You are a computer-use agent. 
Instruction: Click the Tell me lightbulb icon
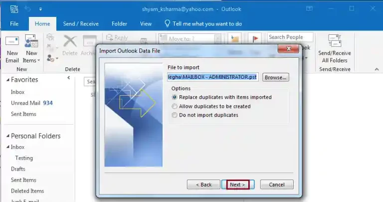[x=168, y=23]
